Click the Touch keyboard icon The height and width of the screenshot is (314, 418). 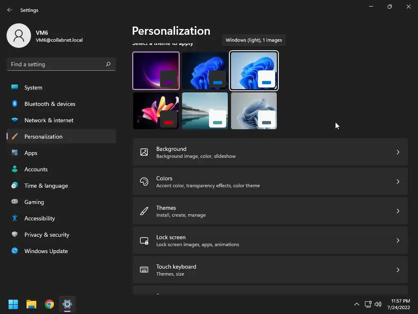(x=144, y=270)
